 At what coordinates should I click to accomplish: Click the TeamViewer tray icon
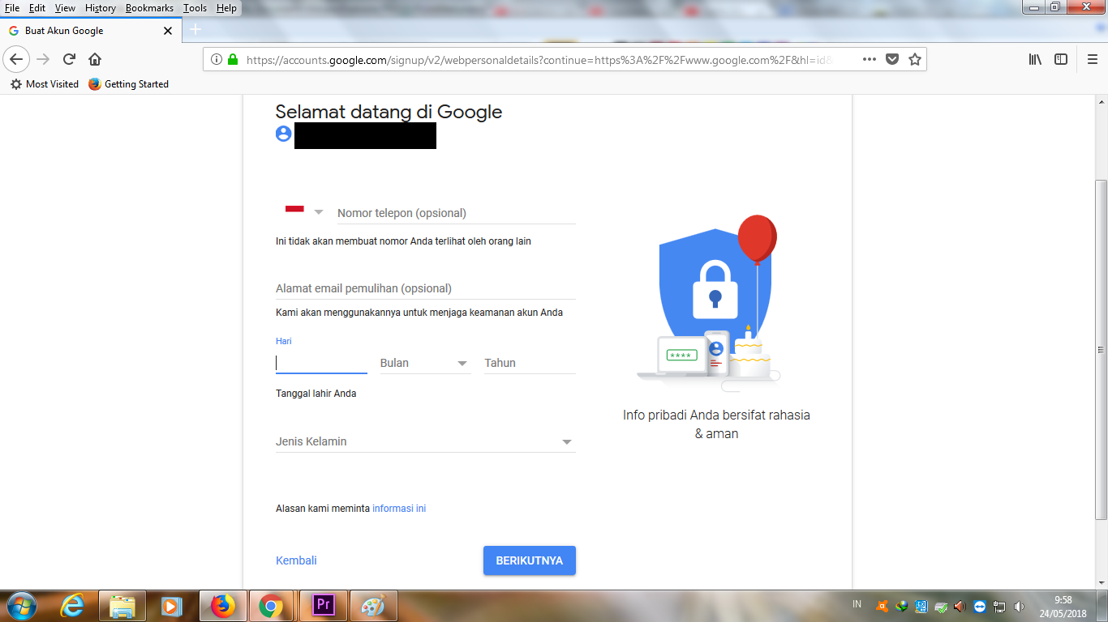(x=980, y=607)
